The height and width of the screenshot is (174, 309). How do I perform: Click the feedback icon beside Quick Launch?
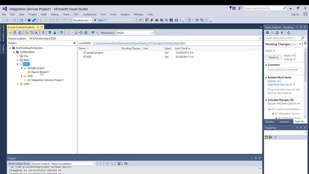click(240, 8)
